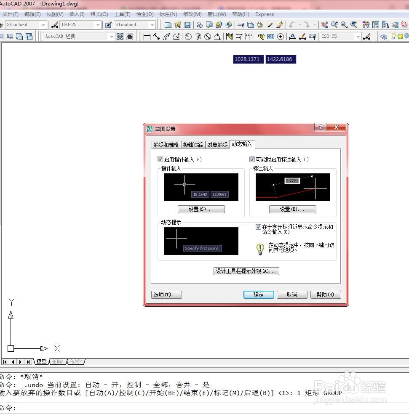
Task: Toggle the 可能时启用标注输入(D) checkbox
Action: click(x=252, y=159)
